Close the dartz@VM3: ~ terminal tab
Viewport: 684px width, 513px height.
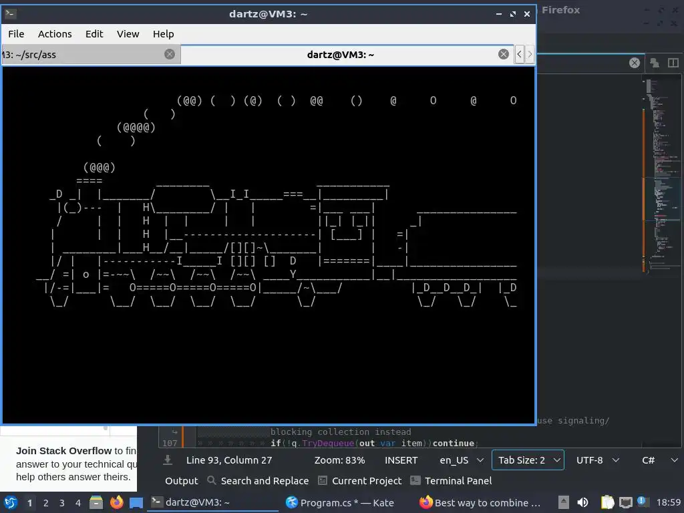(x=504, y=54)
